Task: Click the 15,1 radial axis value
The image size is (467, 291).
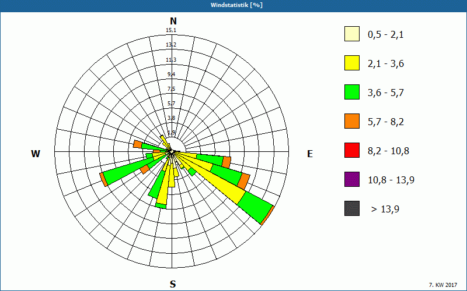Action: (171, 30)
